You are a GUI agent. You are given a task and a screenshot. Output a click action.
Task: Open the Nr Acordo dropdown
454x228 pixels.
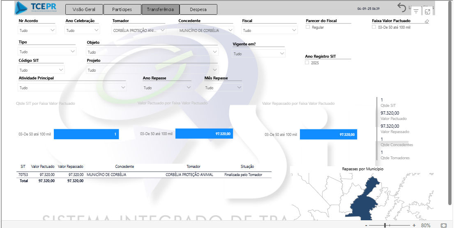point(37,30)
